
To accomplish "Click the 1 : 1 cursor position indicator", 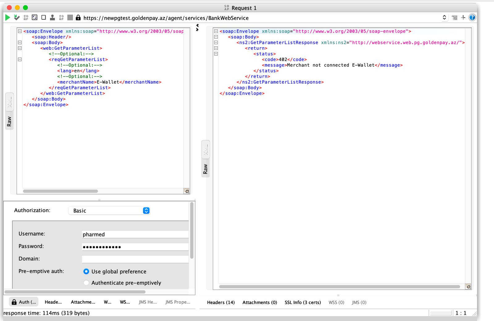I will [x=461, y=313].
